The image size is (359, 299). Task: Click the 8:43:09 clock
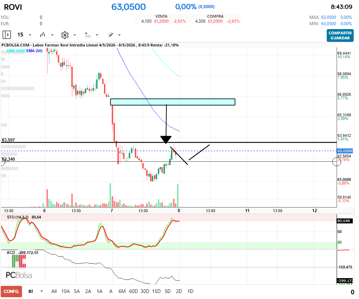click(341, 7)
